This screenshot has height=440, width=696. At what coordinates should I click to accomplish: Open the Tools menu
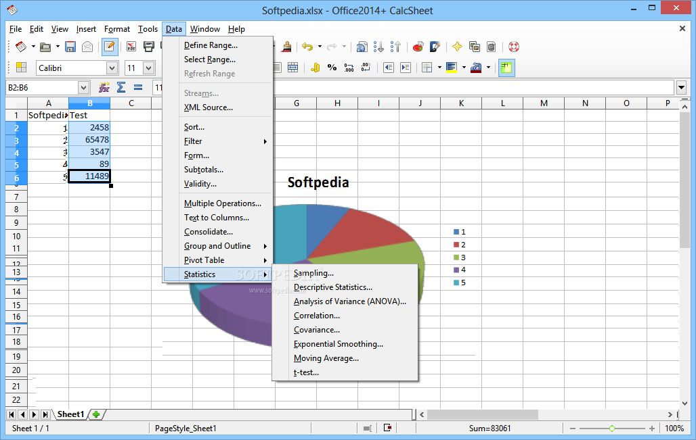tap(148, 29)
